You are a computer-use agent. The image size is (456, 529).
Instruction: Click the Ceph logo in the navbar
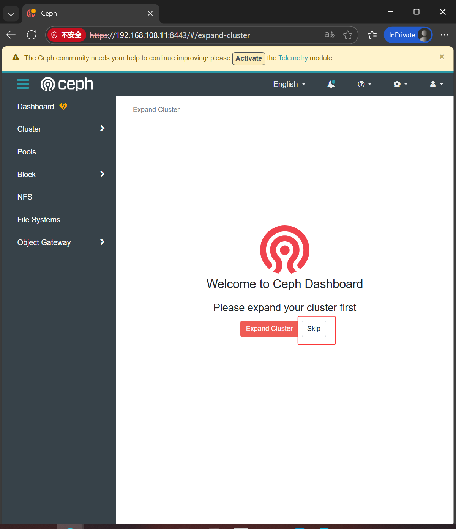[x=67, y=84]
